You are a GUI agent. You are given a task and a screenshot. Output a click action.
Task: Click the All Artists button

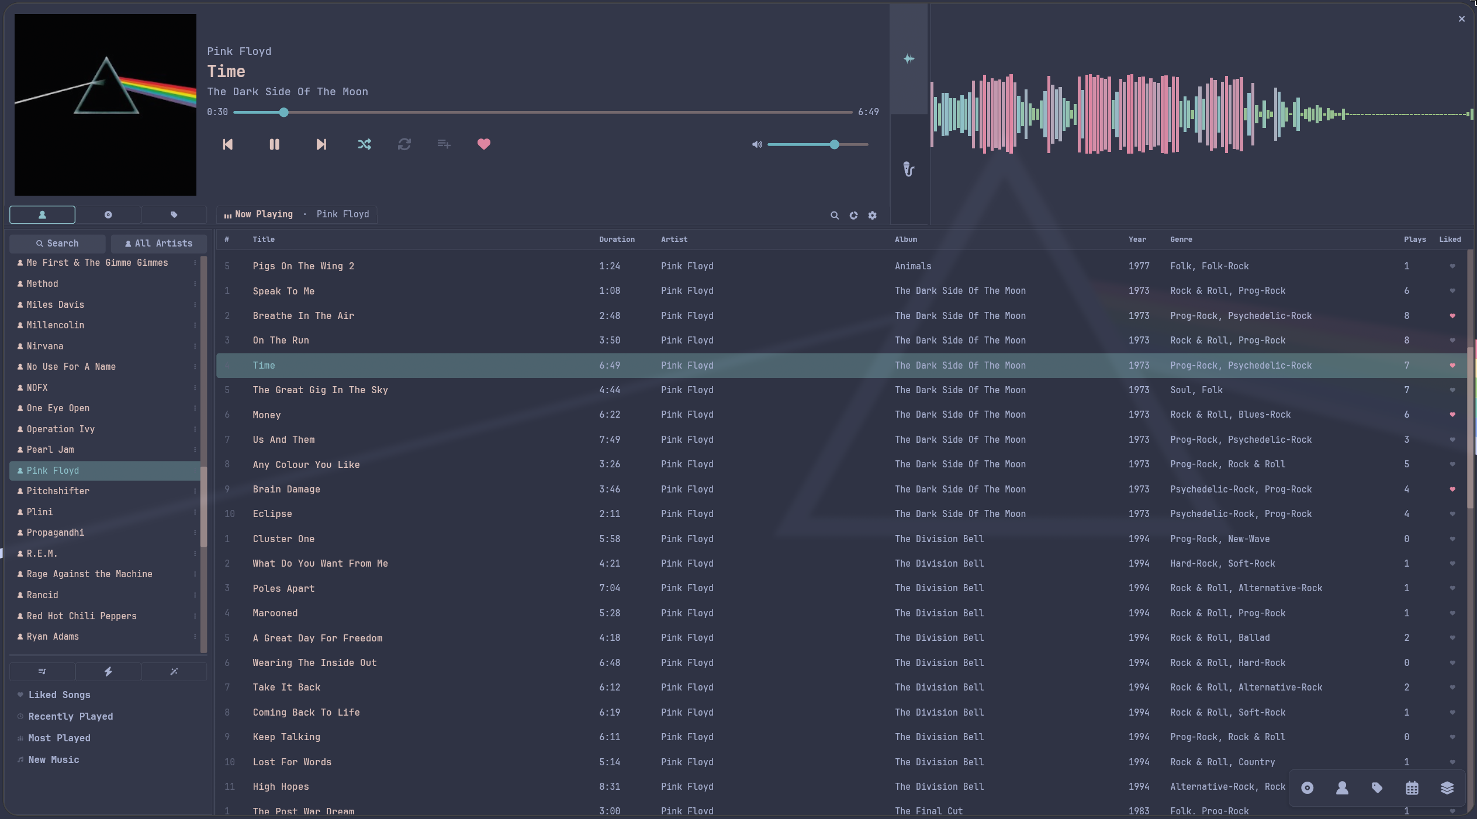tap(159, 244)
